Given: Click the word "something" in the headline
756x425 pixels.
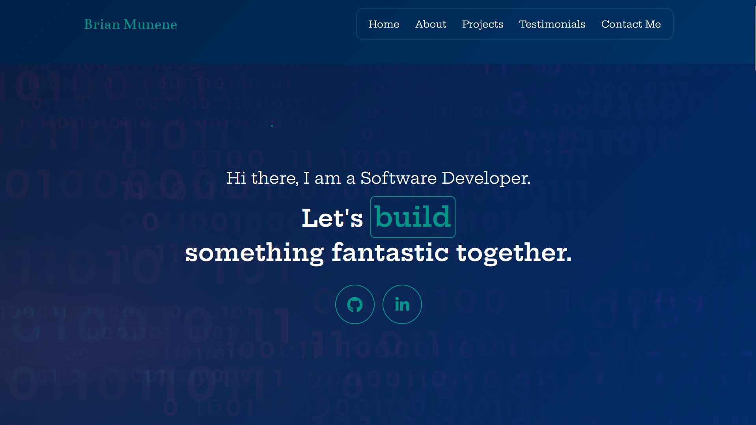Looking at the screenshot, I should click(x=254, y=253).
